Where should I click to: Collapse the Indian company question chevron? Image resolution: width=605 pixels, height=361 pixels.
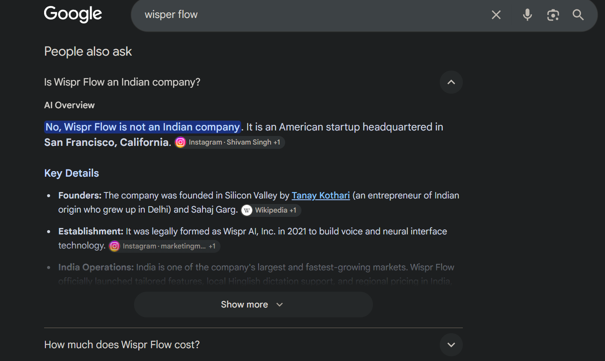(x=451, y=82)
